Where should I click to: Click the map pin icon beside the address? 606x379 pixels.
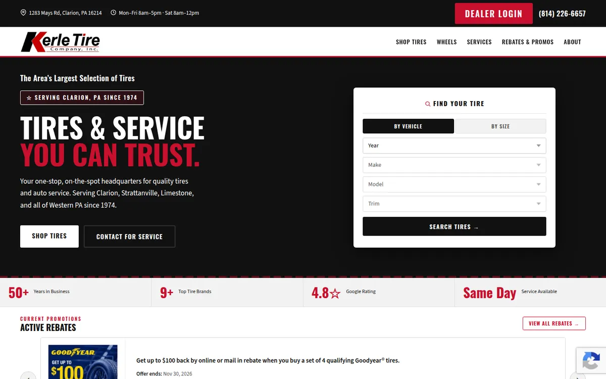pyautogui.click(x=23, y=13)
